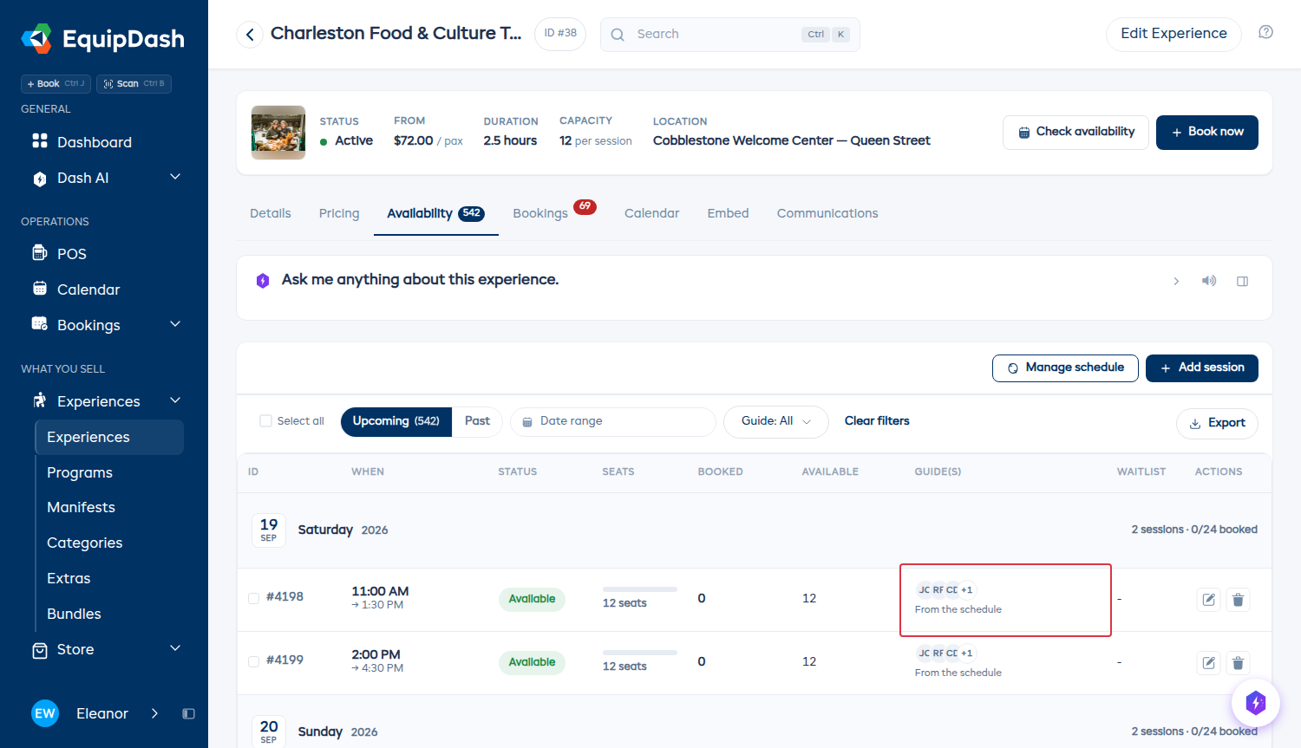Screen dimensions: 1301x748
Task: Check the box for session #4198
Action: coord(253,598)
